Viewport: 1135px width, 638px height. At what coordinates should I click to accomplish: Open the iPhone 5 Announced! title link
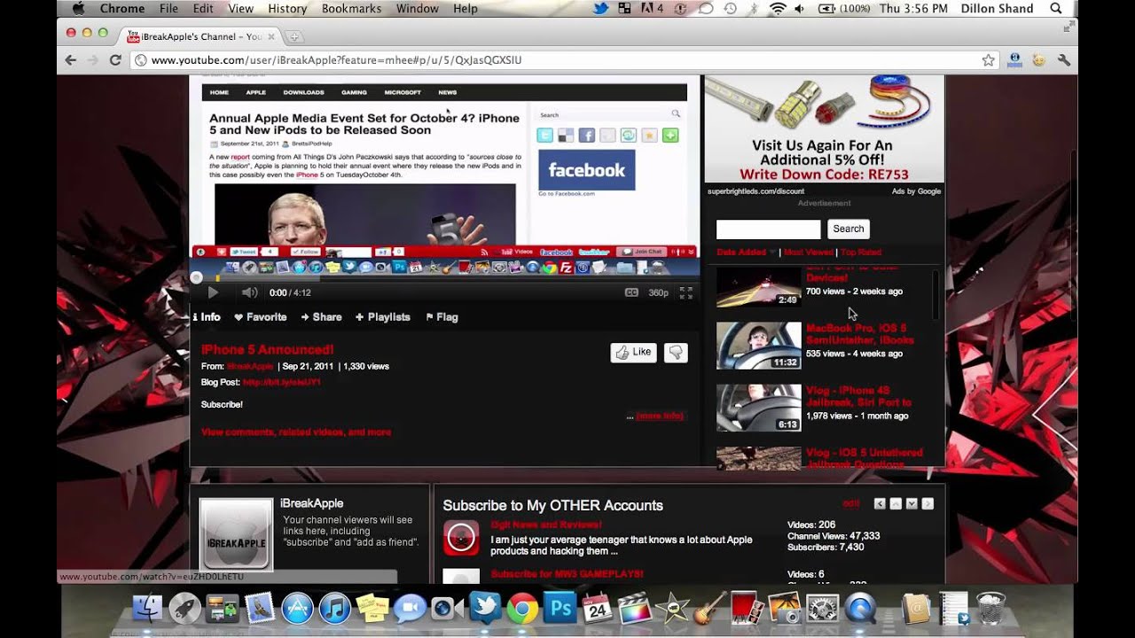[267, 350]
